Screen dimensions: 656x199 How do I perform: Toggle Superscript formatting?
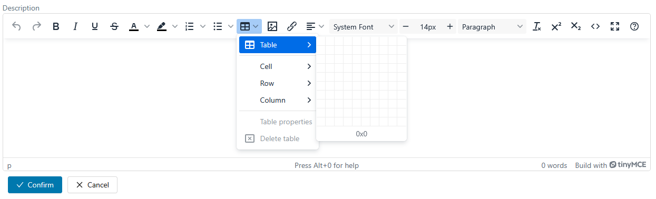pyautogui.click(x=556, y=26)
